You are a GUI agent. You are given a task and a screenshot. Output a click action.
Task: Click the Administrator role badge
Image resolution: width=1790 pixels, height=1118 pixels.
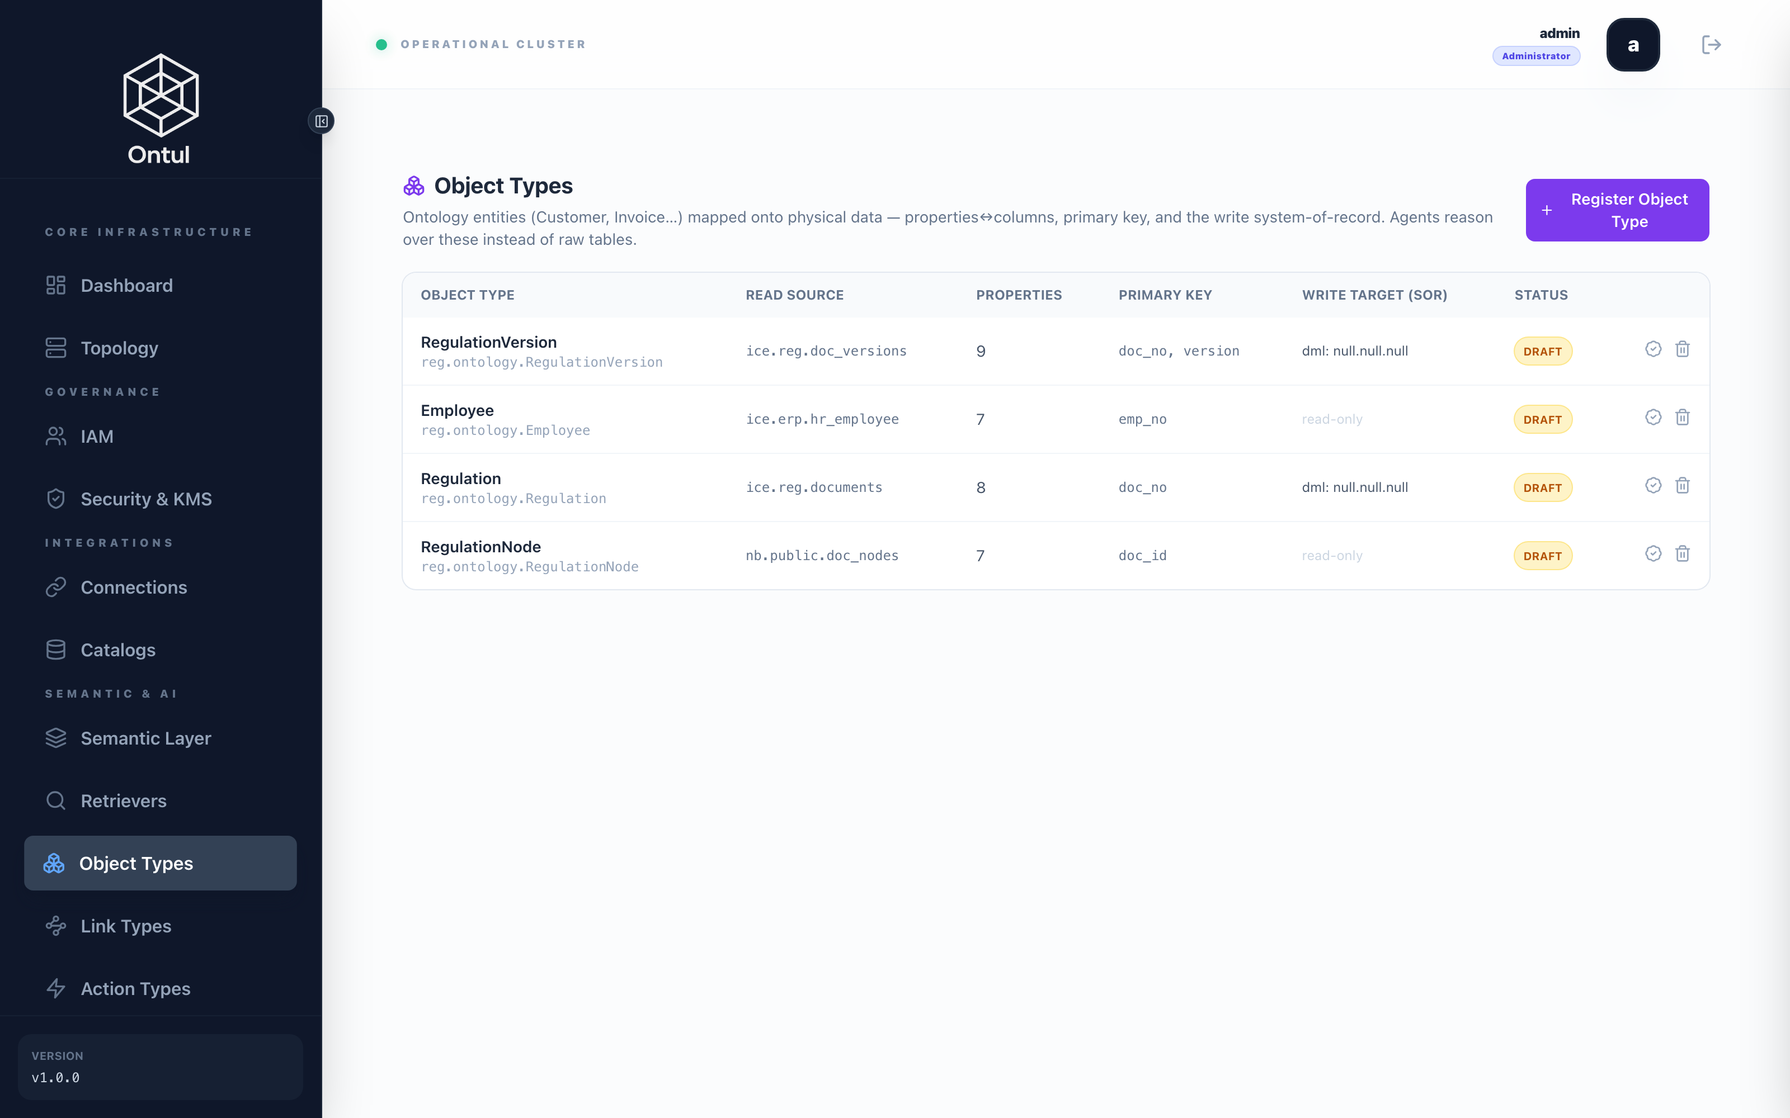coord(1535,56)
